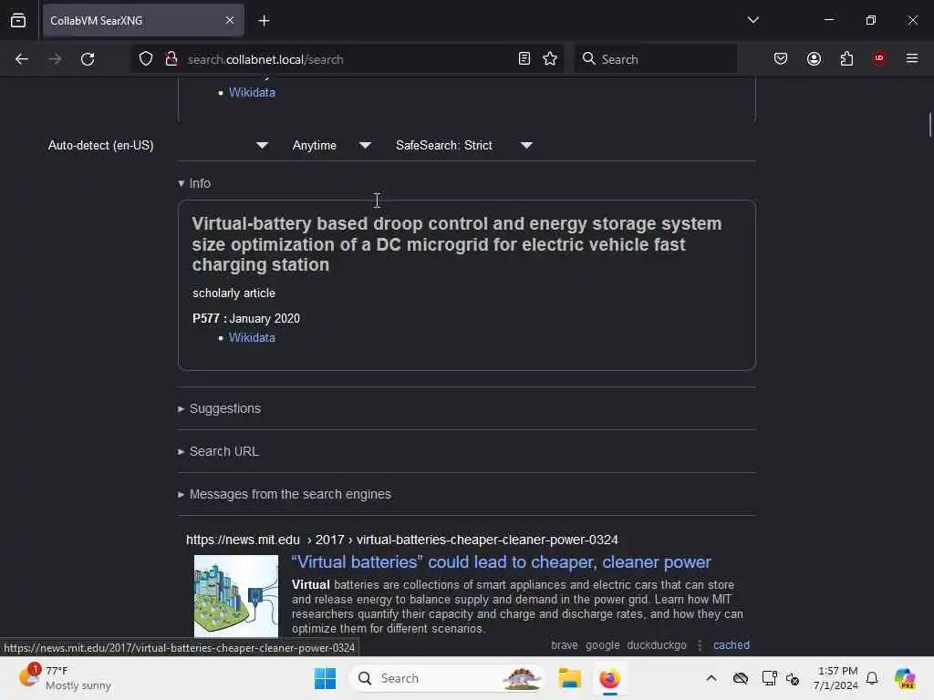Open the clock and date panel
Image resolution: width=934 pixels, height=700 pixels.
point(835,678)
